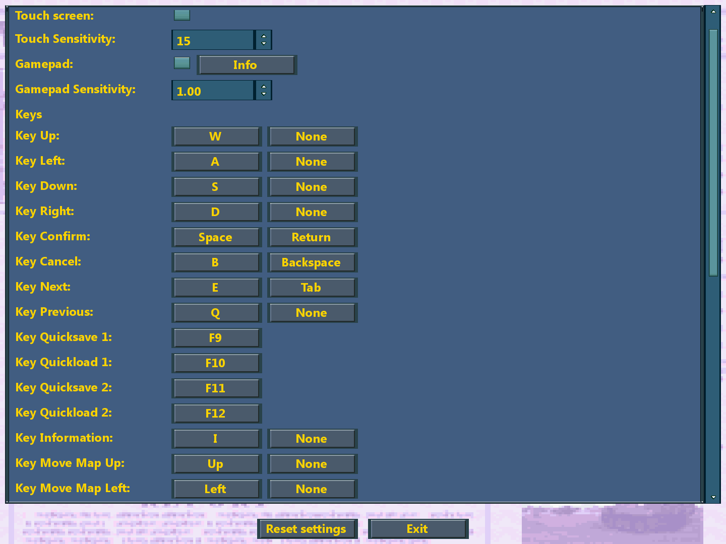
Task: Set Key Right secondary None binding
Action: point(313,212)
